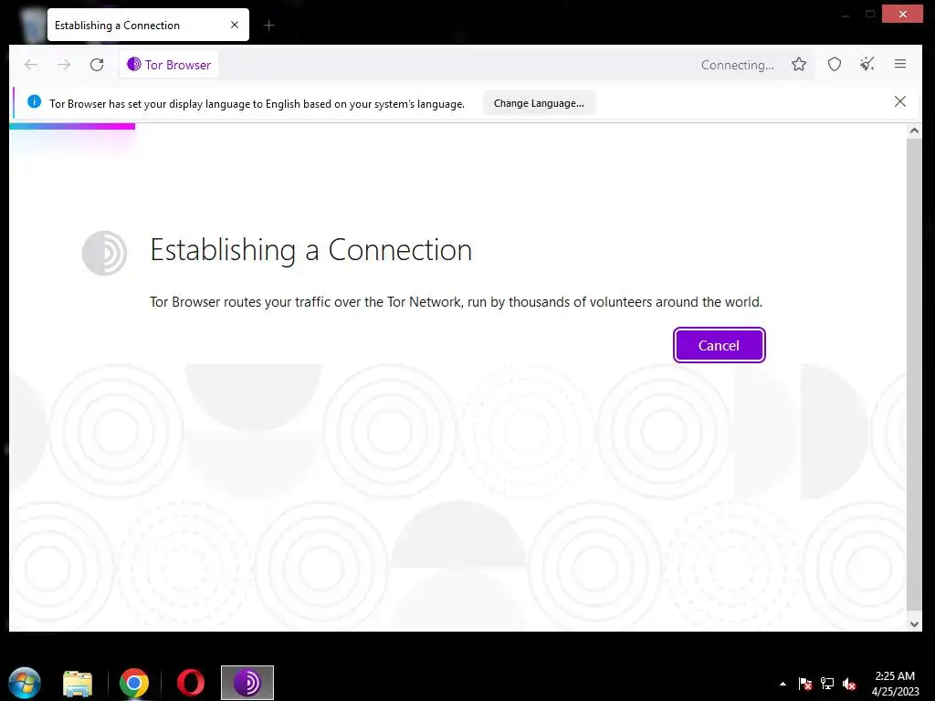Close the browser window

902,14
